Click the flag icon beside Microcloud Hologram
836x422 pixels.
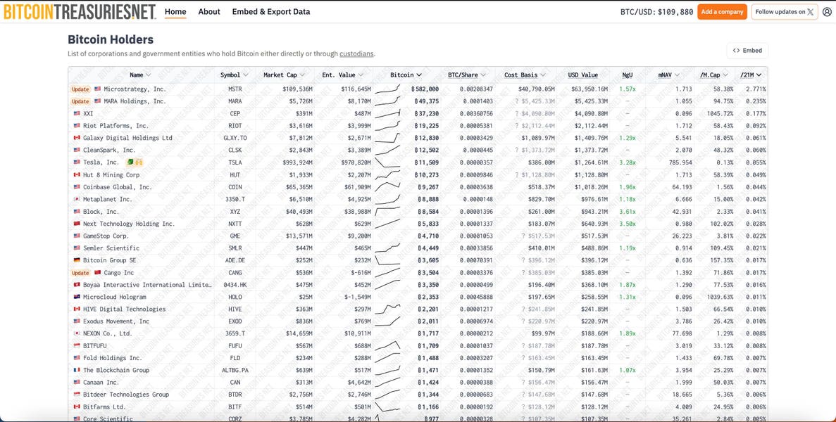click(x=77, y=297)
